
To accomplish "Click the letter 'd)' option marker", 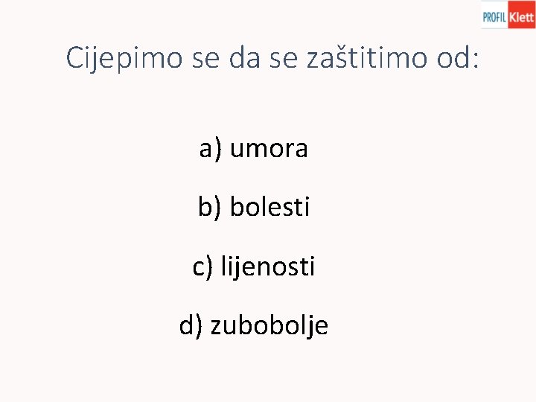I will point(191,326).
